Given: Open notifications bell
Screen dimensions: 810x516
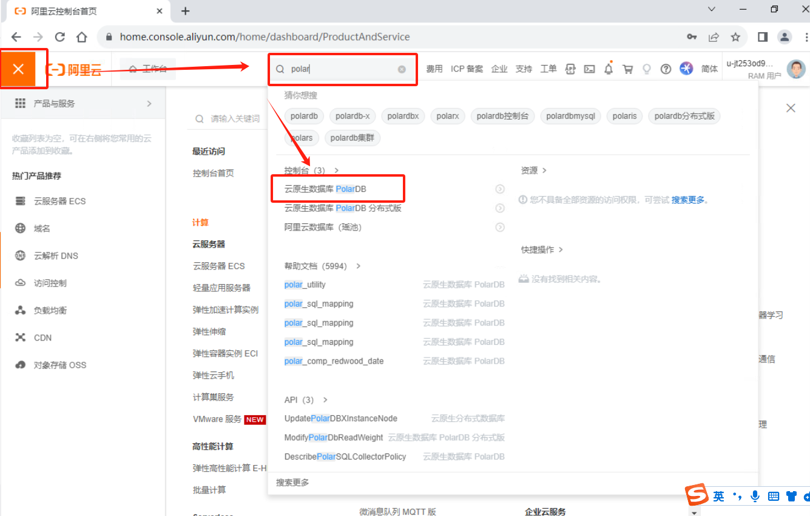Looking at the screenshot, I should [609, 69].
